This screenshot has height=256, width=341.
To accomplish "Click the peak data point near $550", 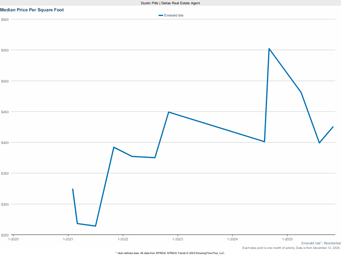I will [x=269, y=49].
